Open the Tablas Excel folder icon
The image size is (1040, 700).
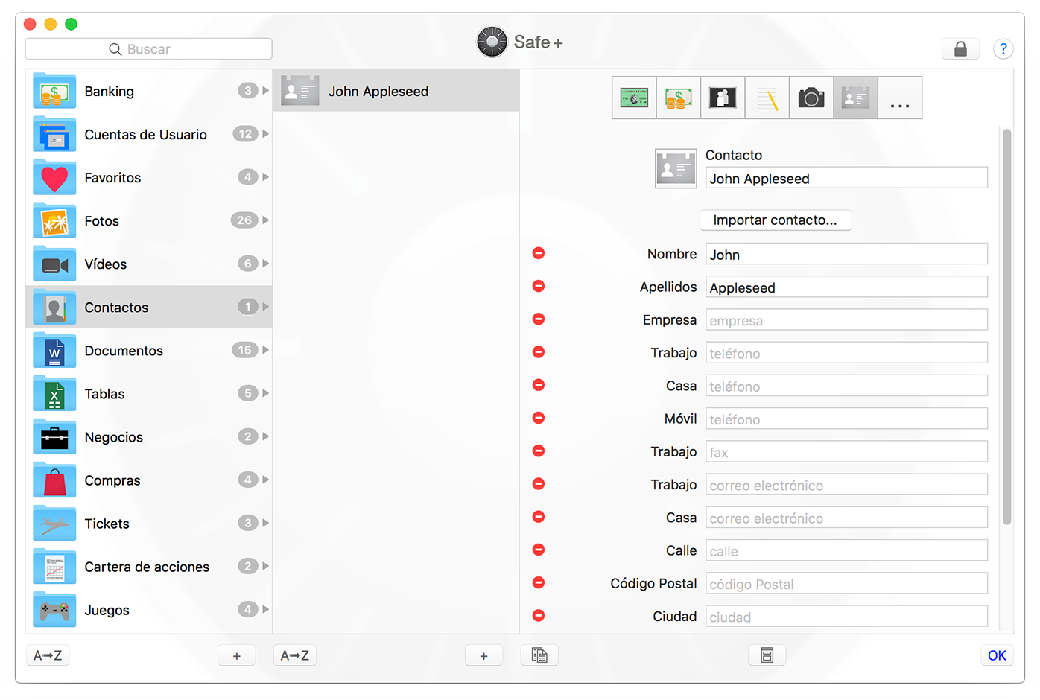pos(54,393)
